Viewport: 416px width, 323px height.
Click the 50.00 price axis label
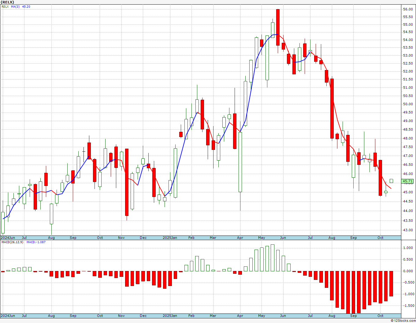point(408,104)
